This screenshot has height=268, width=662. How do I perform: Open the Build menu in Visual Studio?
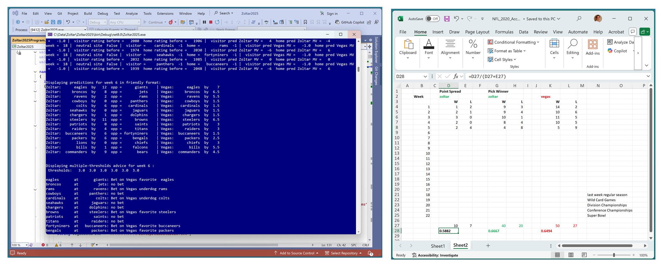pos(88,13)
